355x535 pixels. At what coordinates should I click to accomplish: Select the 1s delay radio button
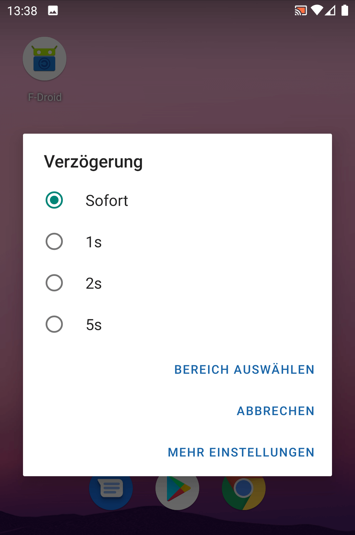[x=54, y=242]
